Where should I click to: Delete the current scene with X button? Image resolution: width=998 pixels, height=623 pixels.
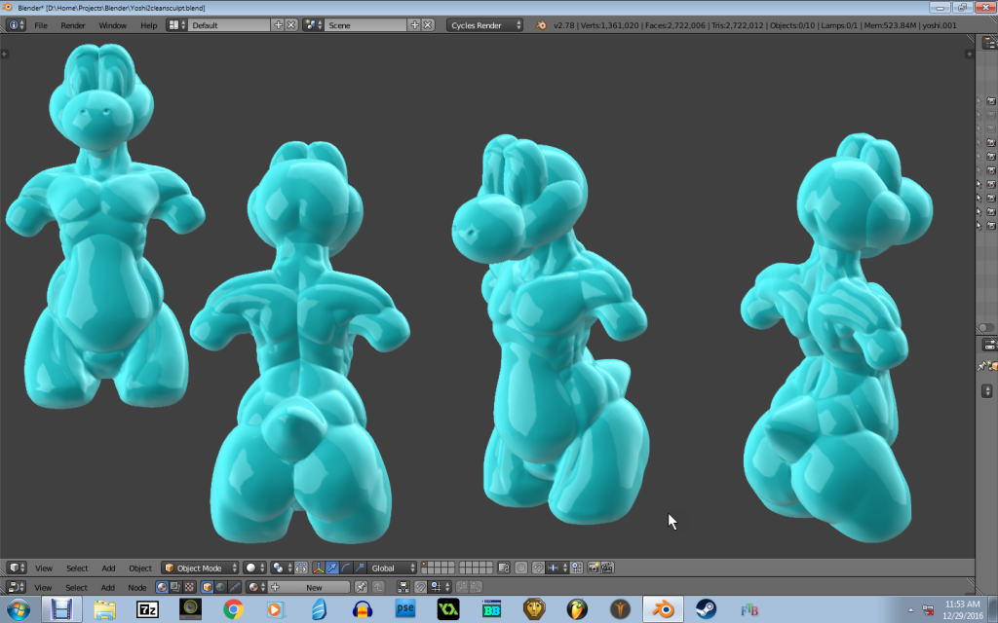tap(429, 24)
